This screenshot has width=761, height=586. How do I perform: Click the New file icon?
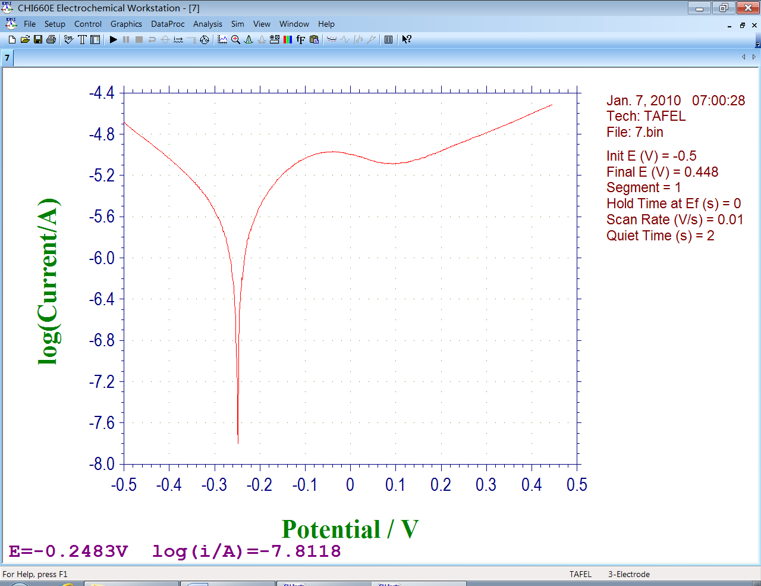12,39
